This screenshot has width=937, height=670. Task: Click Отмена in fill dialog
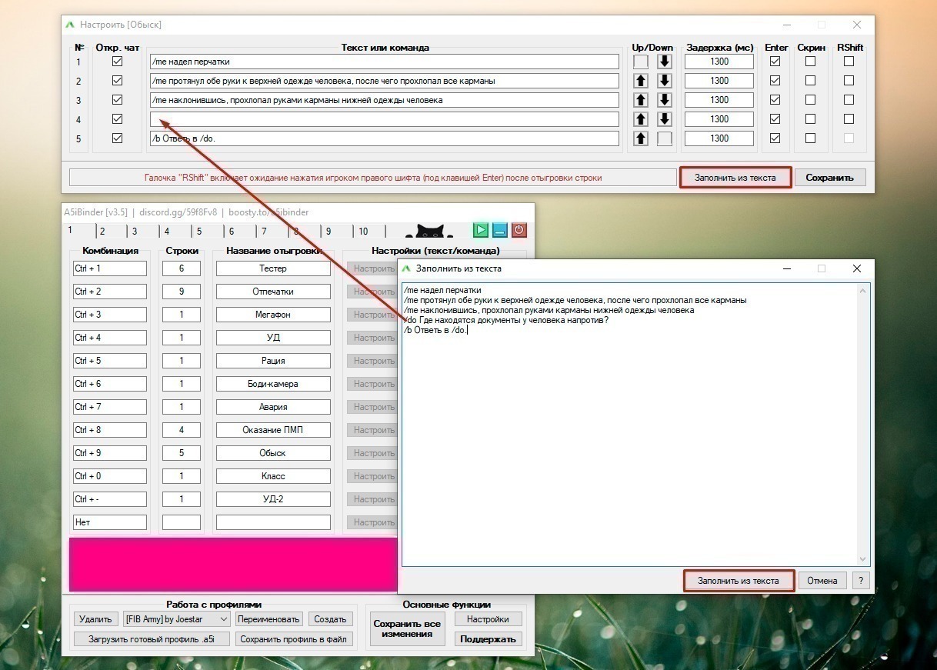pos(822,581)
